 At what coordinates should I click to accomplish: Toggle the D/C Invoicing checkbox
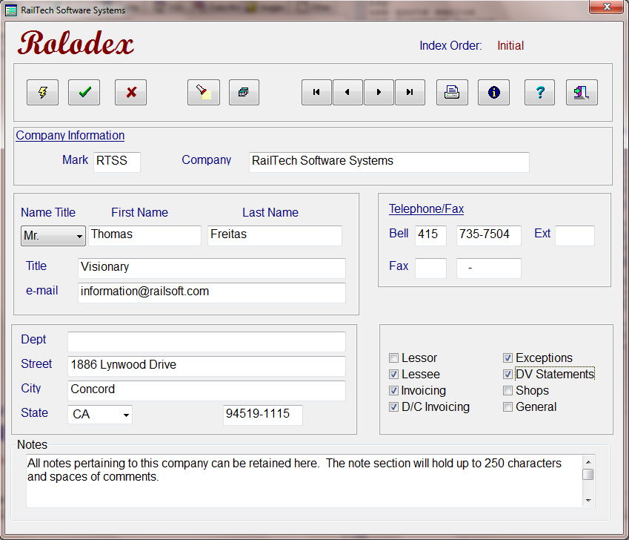tap(394, 407)
